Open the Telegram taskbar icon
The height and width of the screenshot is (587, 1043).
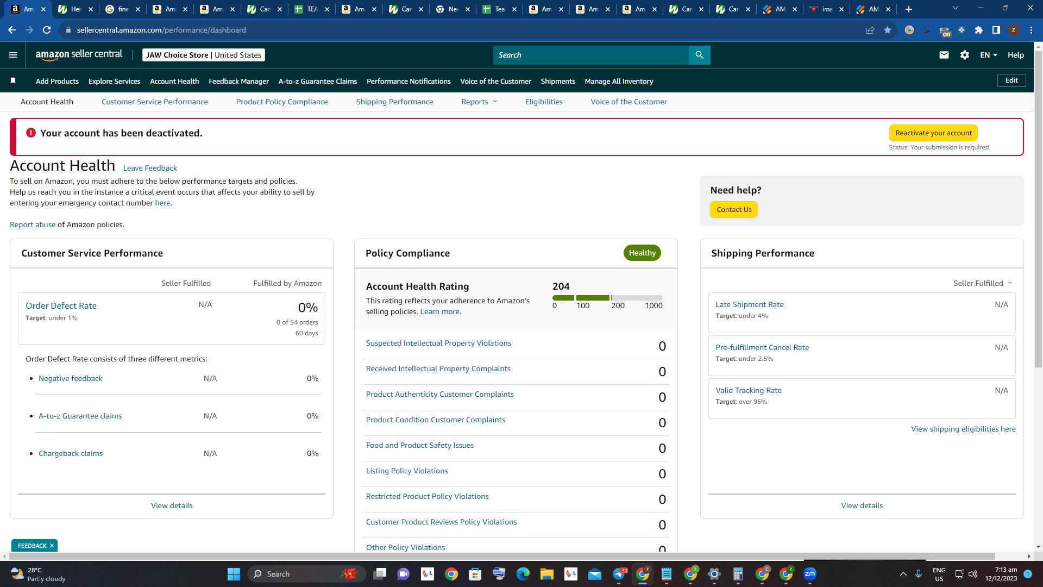[619, 574]
